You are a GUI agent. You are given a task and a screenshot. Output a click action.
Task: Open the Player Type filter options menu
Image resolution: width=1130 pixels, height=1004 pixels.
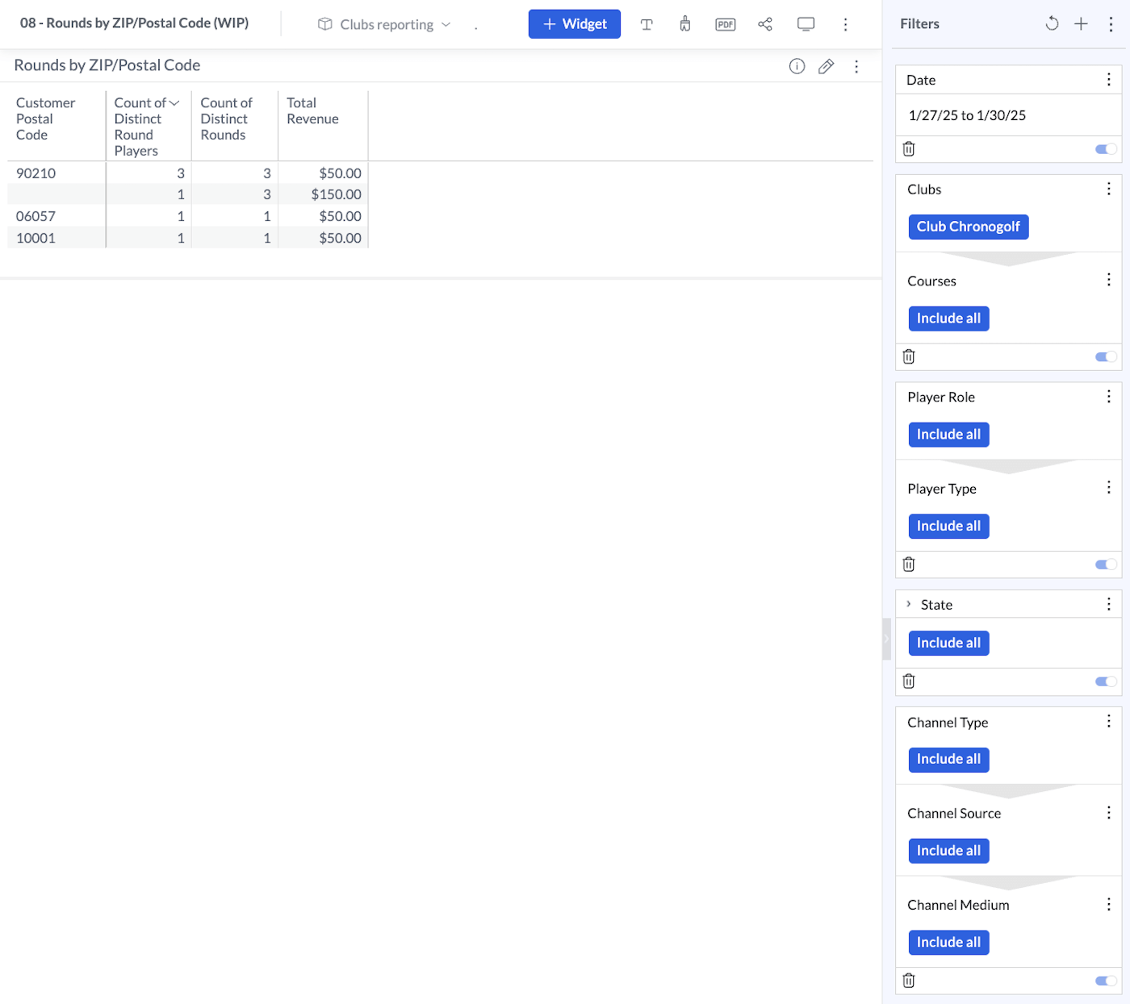1108,488
